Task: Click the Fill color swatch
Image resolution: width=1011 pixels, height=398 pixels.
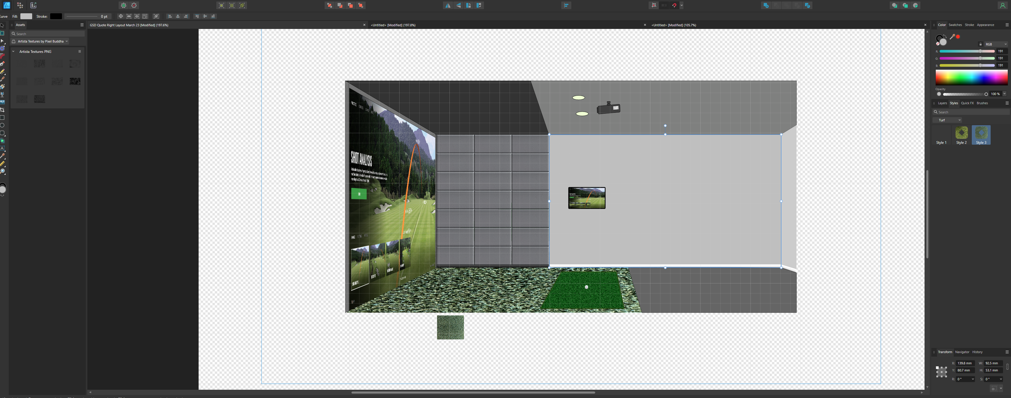Action: (26, 16)
